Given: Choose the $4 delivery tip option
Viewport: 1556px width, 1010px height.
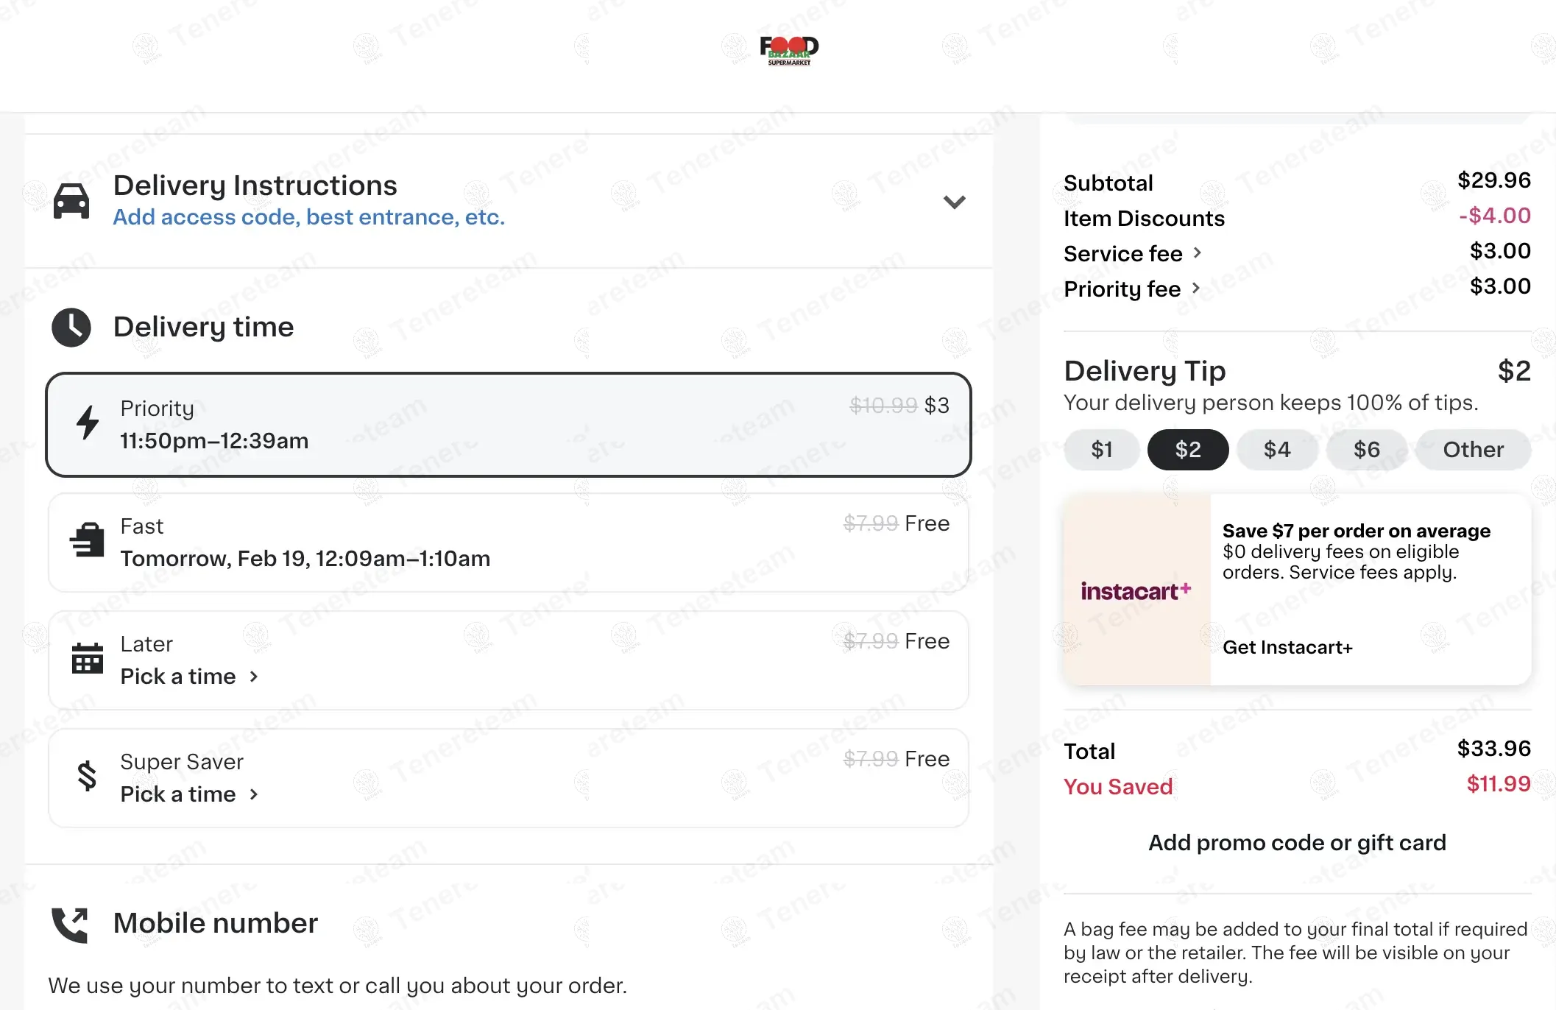Looking at the screenshot, I should [1277, 450].
